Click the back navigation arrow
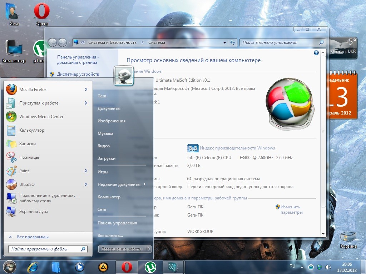The height and width of the screenshot is (274, 366). coord(52,43)
